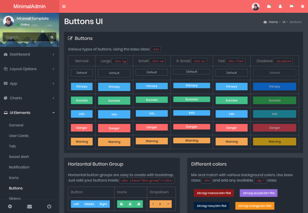Open the dropdown caret in button group
The image size is (308, 213).
tap(168, 204)
